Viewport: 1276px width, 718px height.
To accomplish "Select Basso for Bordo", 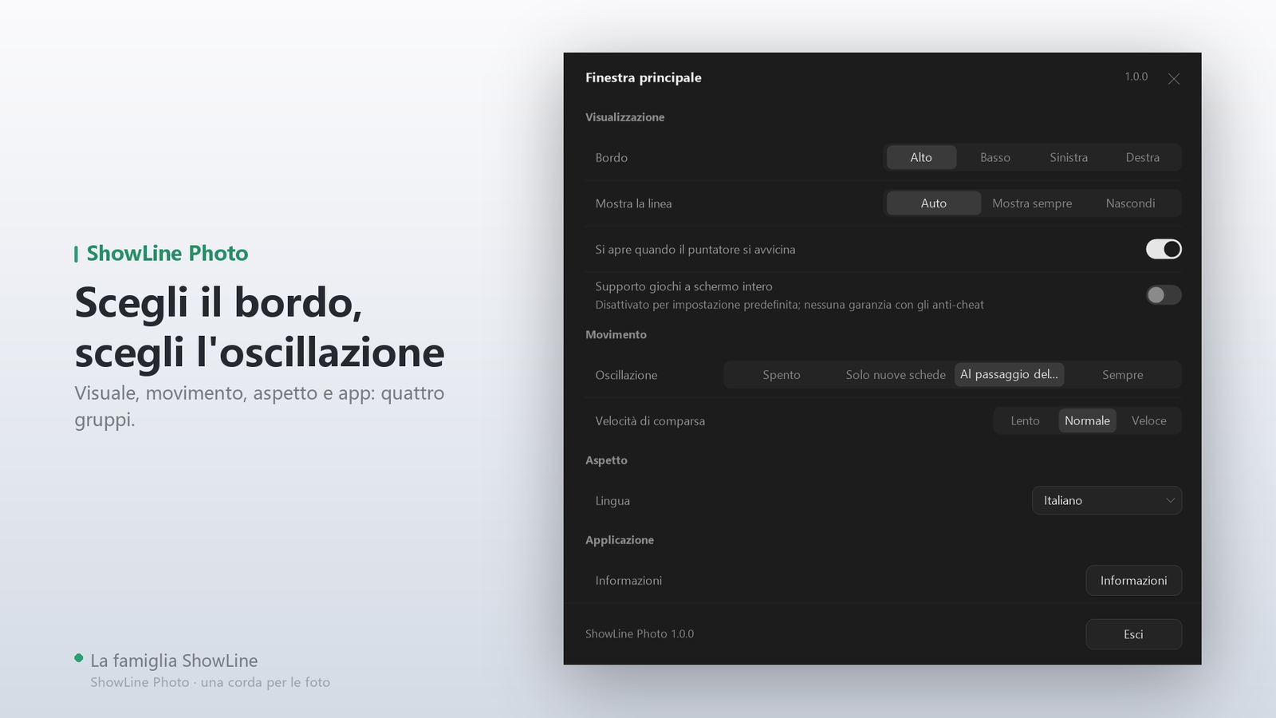I will (994, 157).
